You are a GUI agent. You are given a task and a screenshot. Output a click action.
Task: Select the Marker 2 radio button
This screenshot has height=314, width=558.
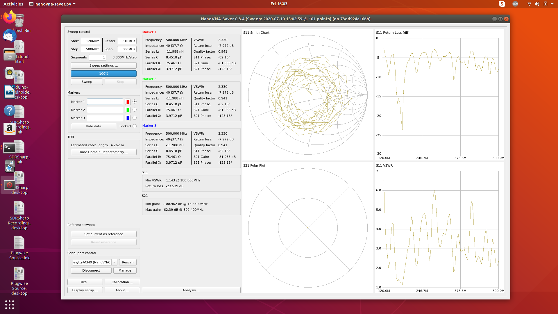click(135, 110)
